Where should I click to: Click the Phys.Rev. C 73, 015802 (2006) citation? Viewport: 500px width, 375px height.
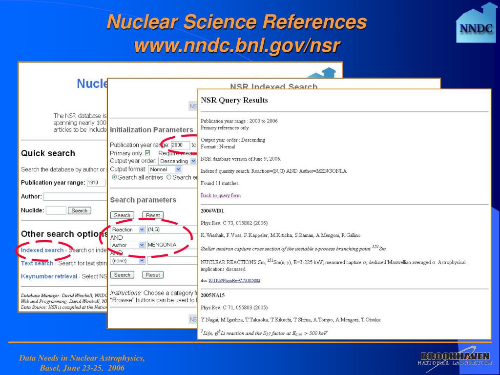[x=234, y=223]
